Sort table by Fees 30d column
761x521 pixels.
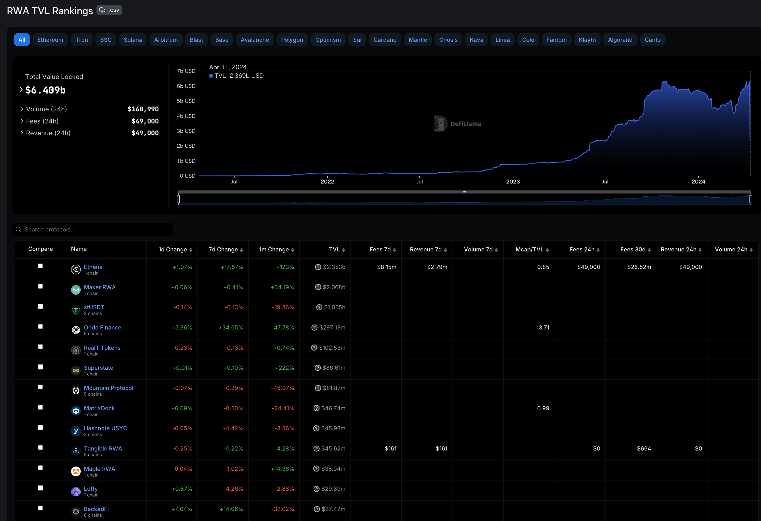click(635, 250)
